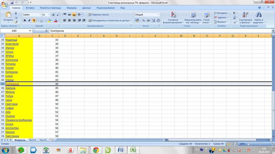275x154 pixels.
Task: Toggle italic formatting (К)
Action: 29,21
